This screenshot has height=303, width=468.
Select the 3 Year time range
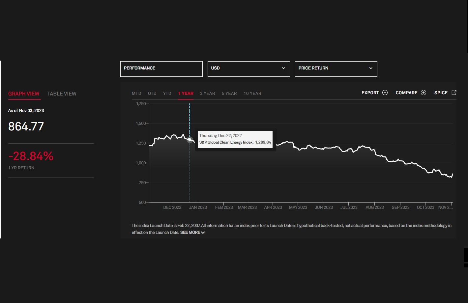[208, 94]
